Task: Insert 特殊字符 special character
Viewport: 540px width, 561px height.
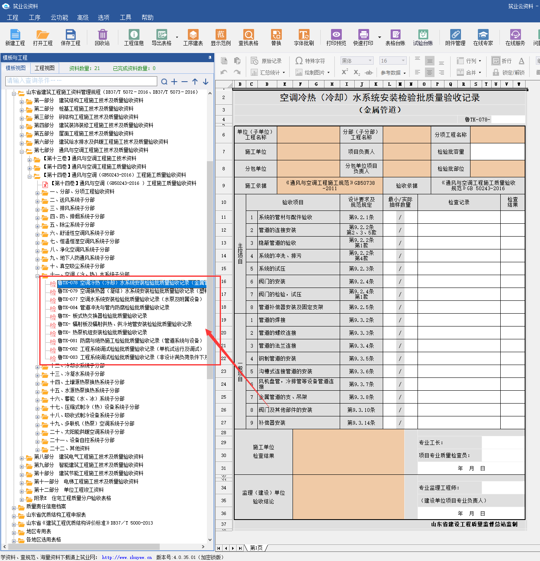Action: point(310,61)
